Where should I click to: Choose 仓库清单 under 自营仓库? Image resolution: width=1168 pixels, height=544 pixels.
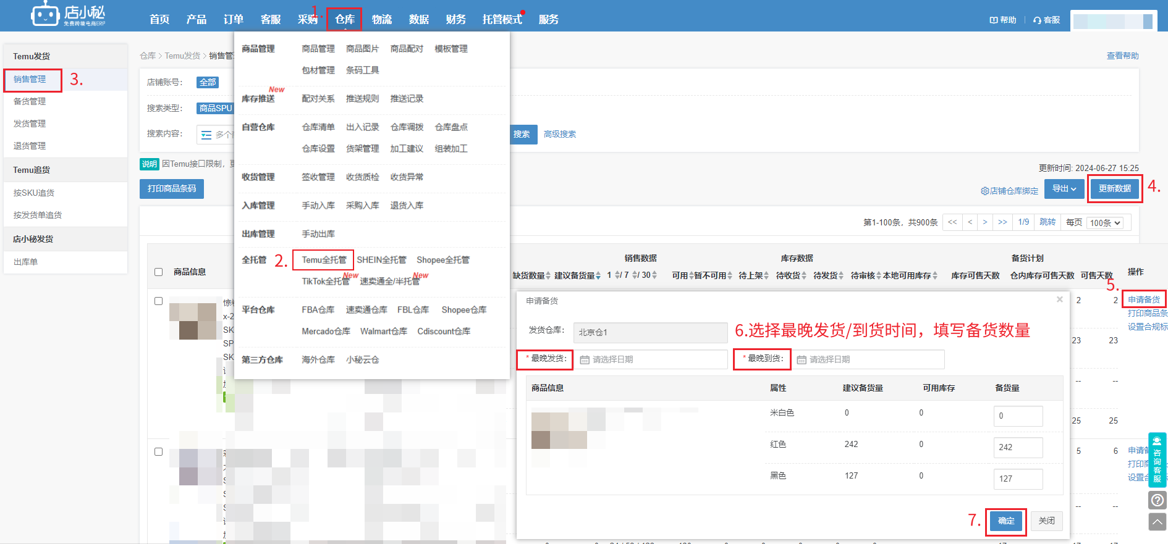(318, 127)
